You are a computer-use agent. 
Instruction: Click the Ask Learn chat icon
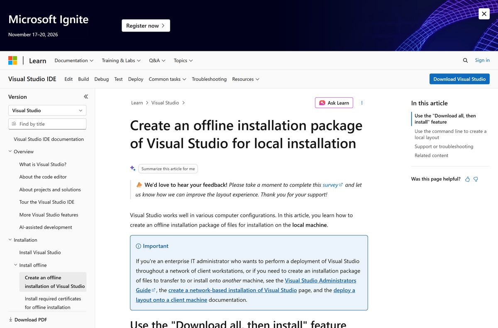[x=322, y=103]
